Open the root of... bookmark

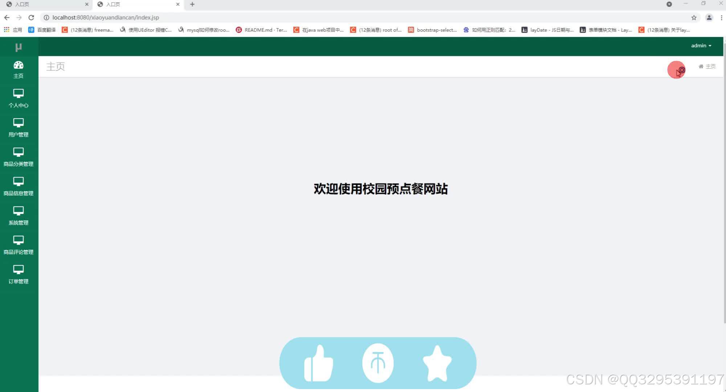tap(376, 30)
